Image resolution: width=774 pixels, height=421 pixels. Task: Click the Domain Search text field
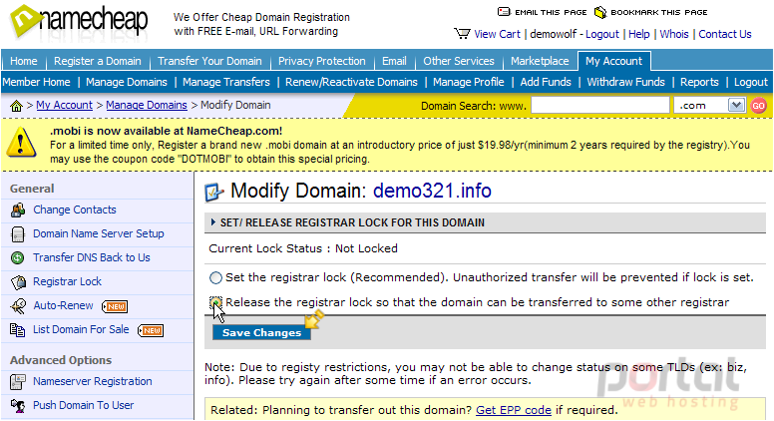(600, 105)
